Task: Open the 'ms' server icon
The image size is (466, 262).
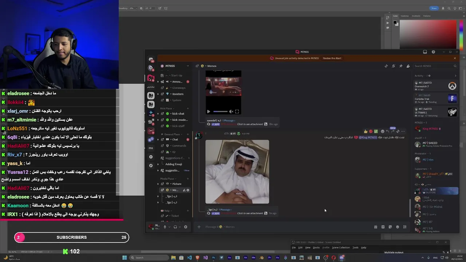Action: (151, 148)
